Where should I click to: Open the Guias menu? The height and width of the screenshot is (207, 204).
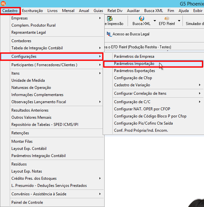click(98, 11)
